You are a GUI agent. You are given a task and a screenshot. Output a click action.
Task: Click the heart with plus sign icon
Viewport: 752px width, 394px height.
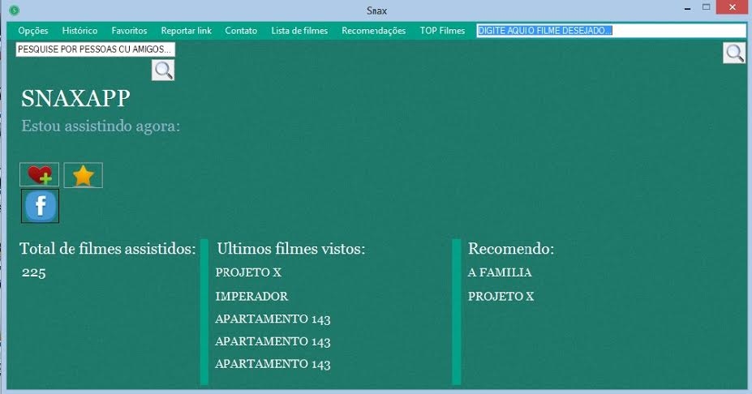tap(39, 175)
